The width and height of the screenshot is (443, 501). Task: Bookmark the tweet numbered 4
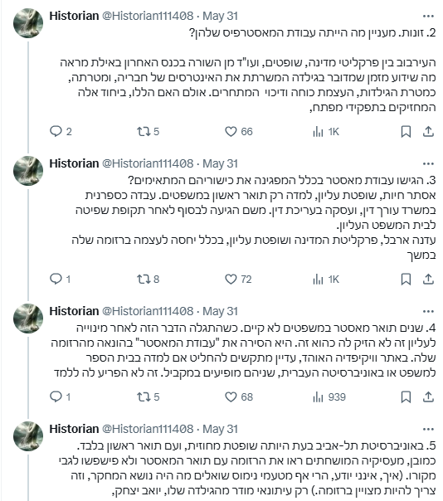coord(406,397)
